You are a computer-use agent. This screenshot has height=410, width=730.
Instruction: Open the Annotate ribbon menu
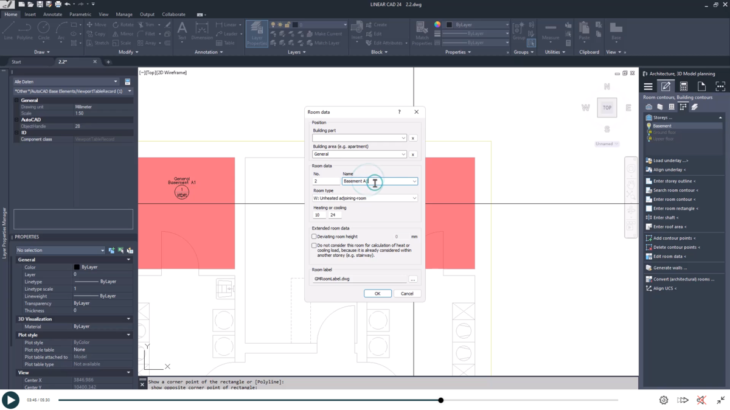click(x=52, y=13)
